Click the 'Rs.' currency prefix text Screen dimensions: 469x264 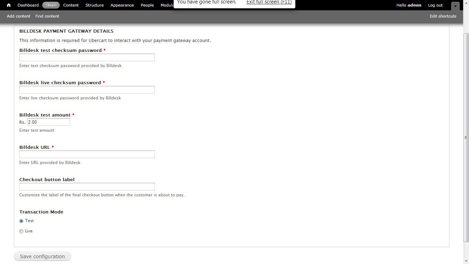pos(22,122)
